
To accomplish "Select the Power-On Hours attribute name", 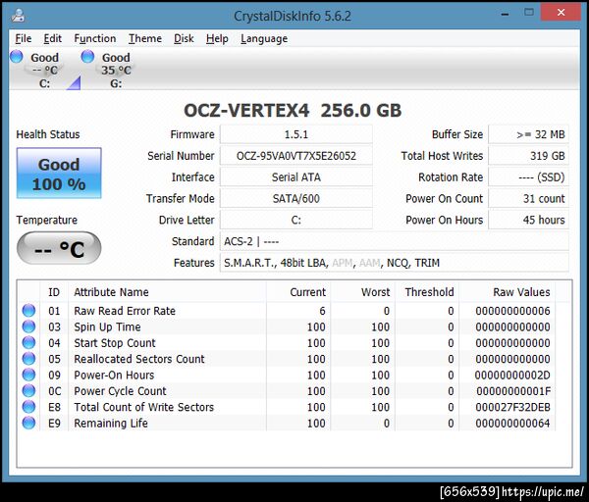I will pos(114,376).
